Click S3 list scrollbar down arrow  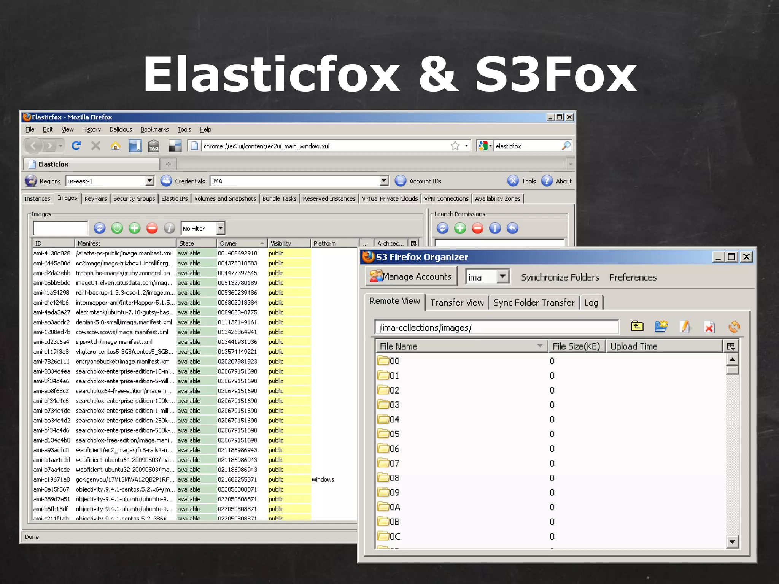[732, 541]
